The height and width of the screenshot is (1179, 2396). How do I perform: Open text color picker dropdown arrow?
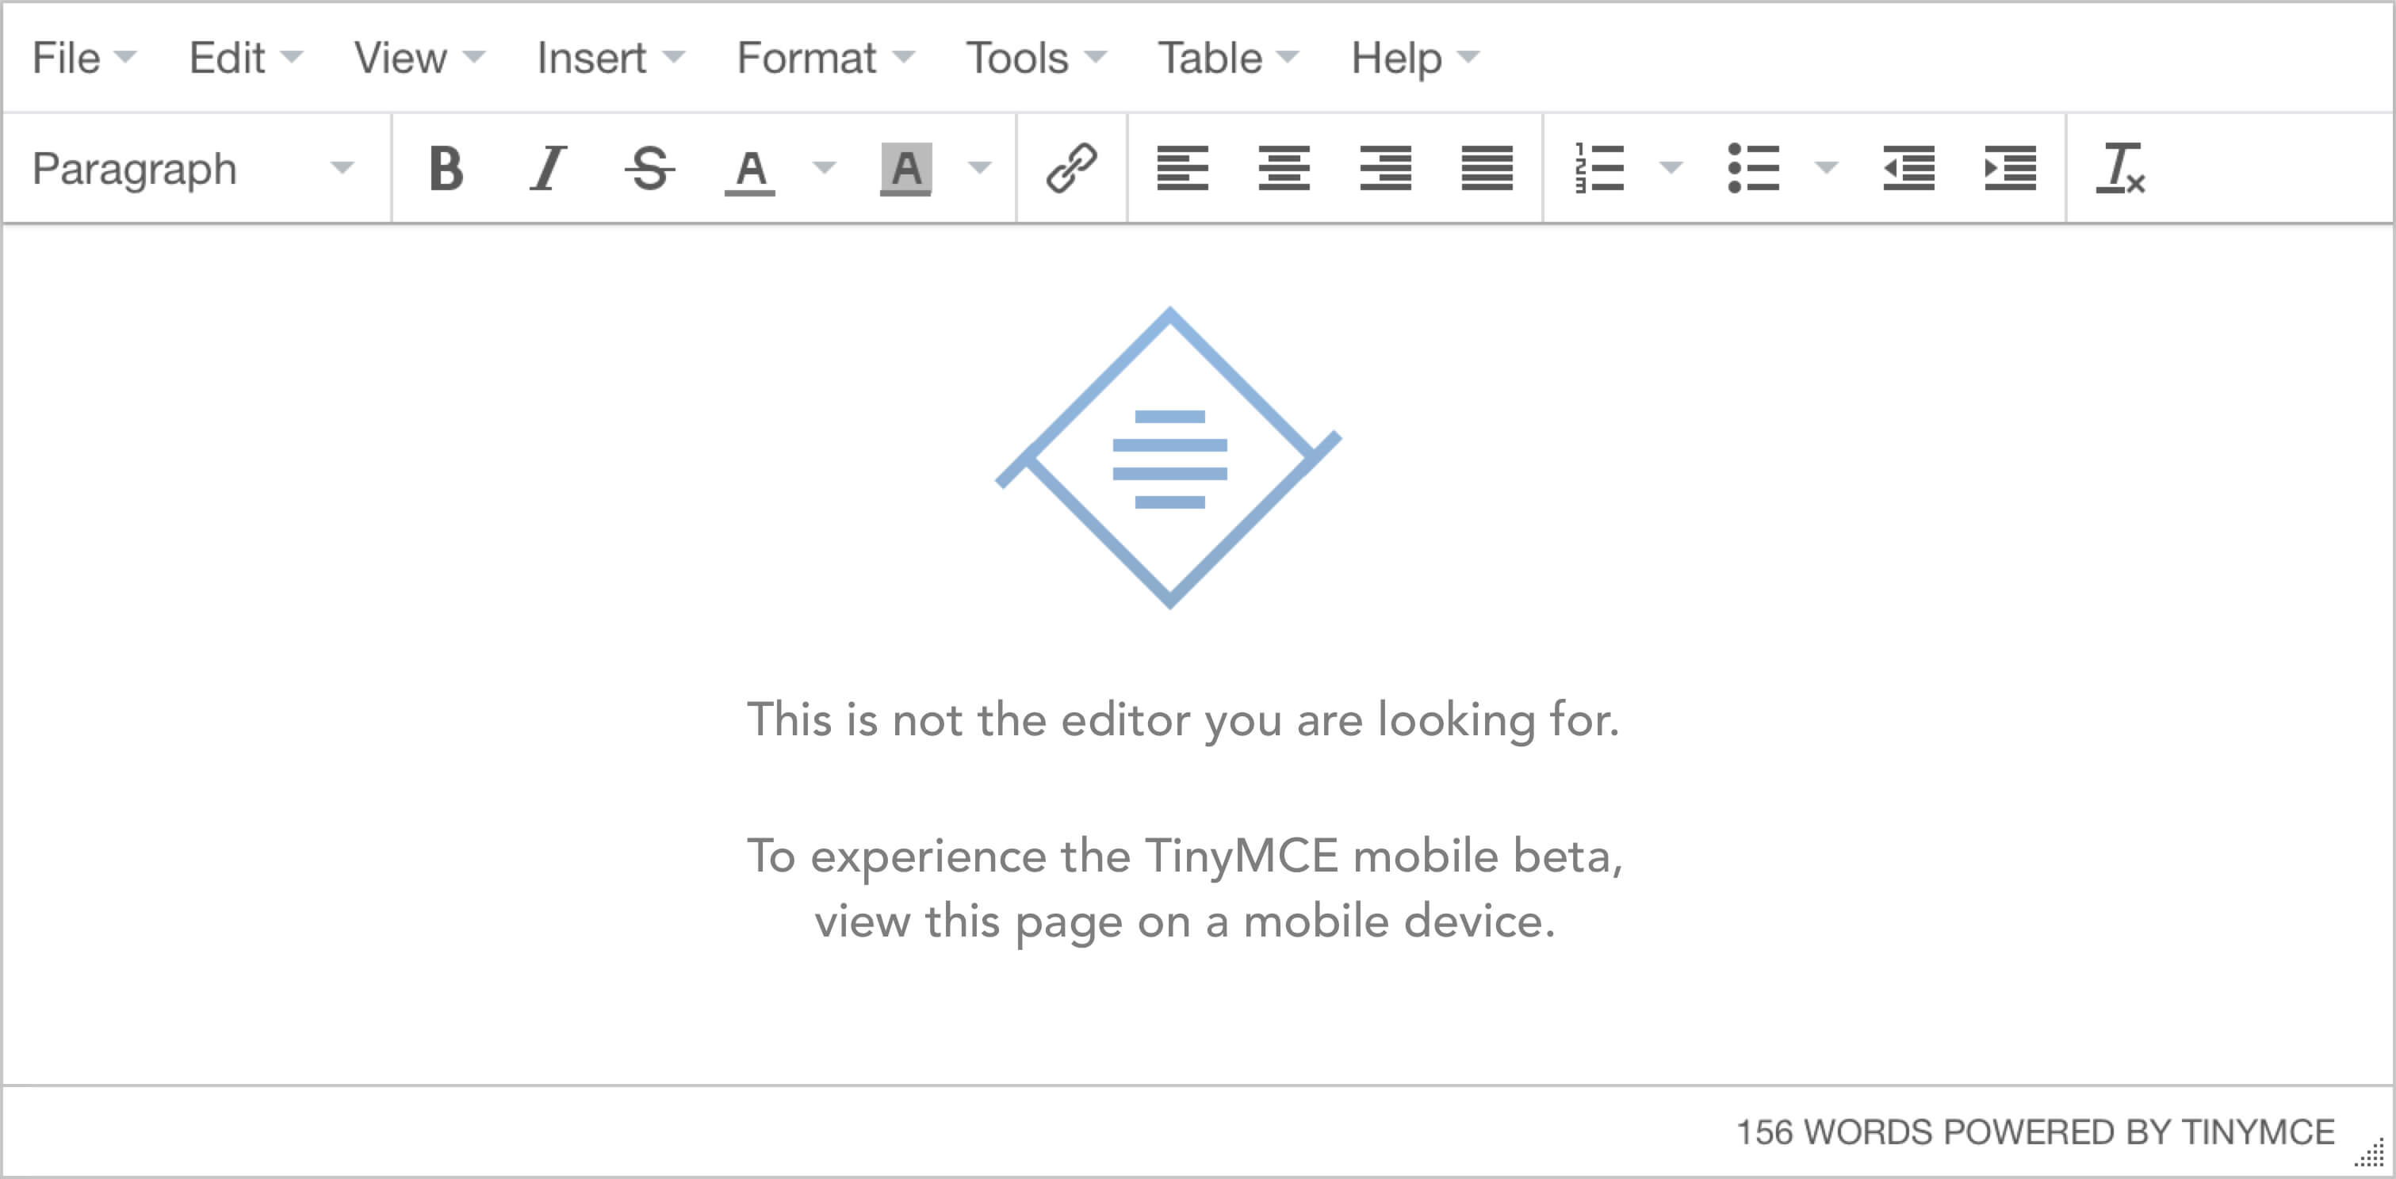tap(824, 168)
